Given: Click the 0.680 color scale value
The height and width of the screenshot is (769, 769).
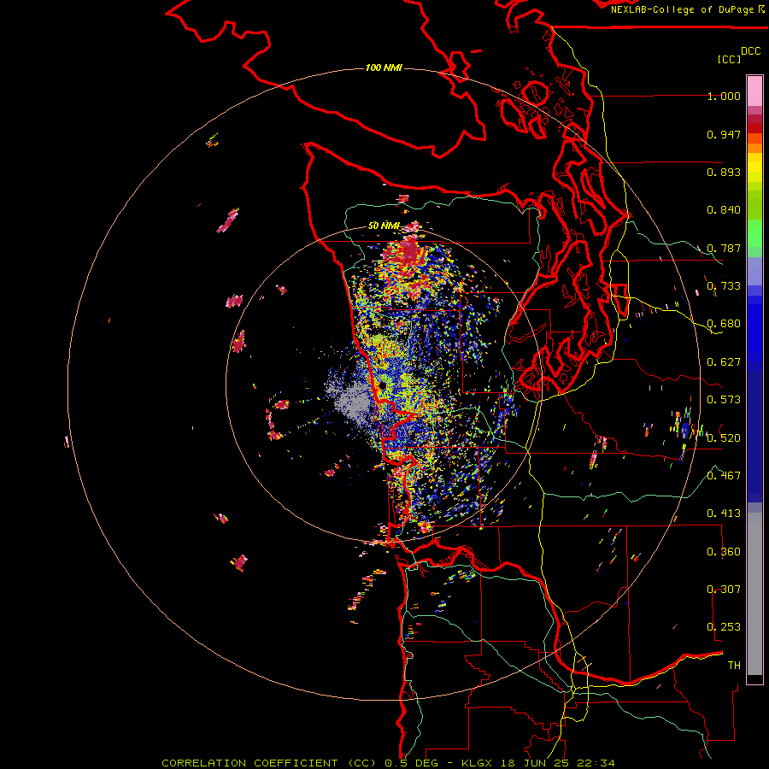Looking at the screenshot, I should pos(724,324).
